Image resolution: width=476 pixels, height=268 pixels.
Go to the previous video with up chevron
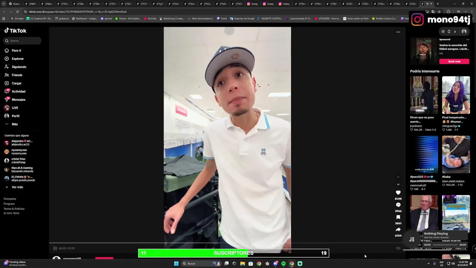(398, 177)
